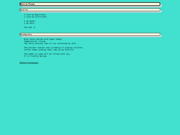
Task: Select the 'Morning Glory' heading bar
Action: click(90, 34)
